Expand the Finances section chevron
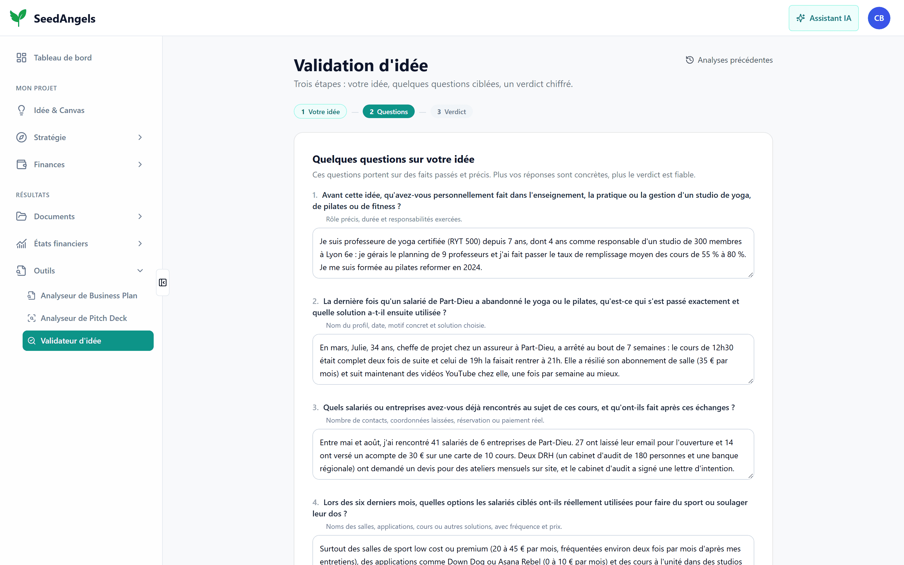Image resolution: width=904 pixels, height=565 pixels. [140, 164]
